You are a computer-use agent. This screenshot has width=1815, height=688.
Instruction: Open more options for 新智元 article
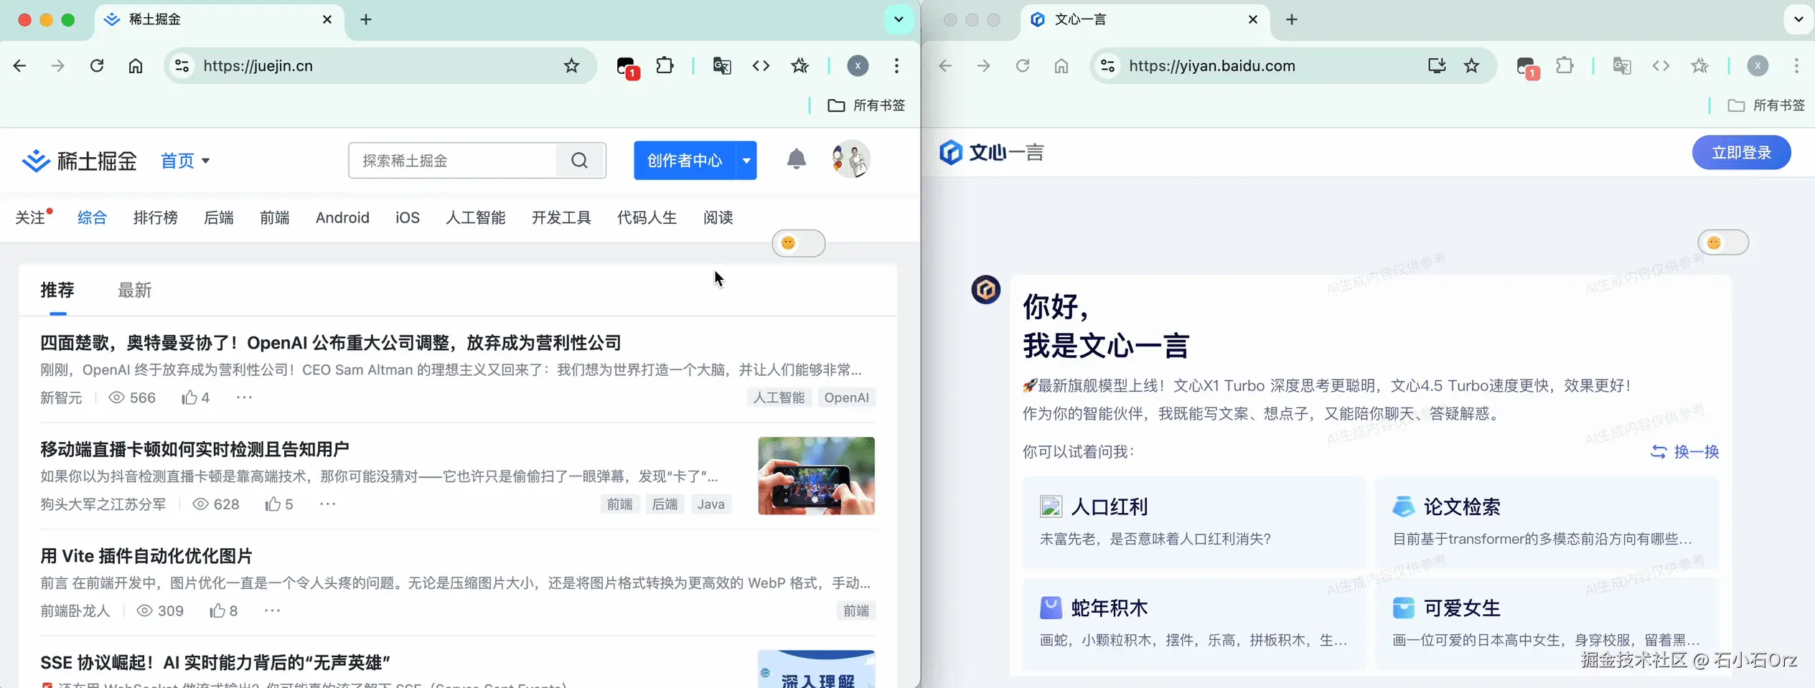point(244,397)
